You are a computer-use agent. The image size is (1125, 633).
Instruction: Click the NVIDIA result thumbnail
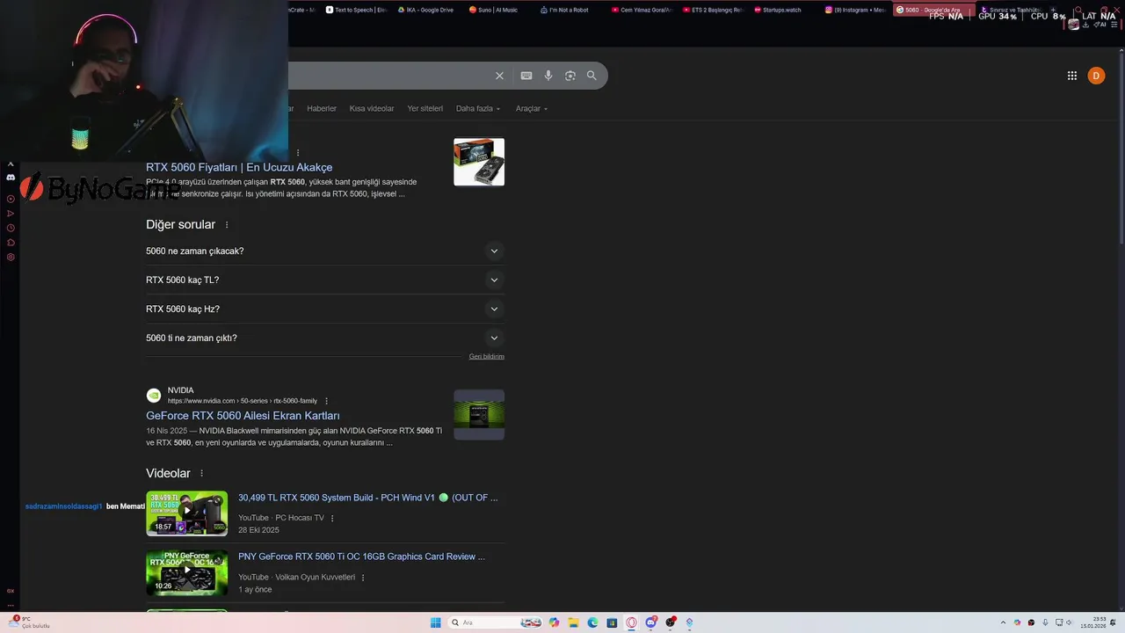point(479,415)
